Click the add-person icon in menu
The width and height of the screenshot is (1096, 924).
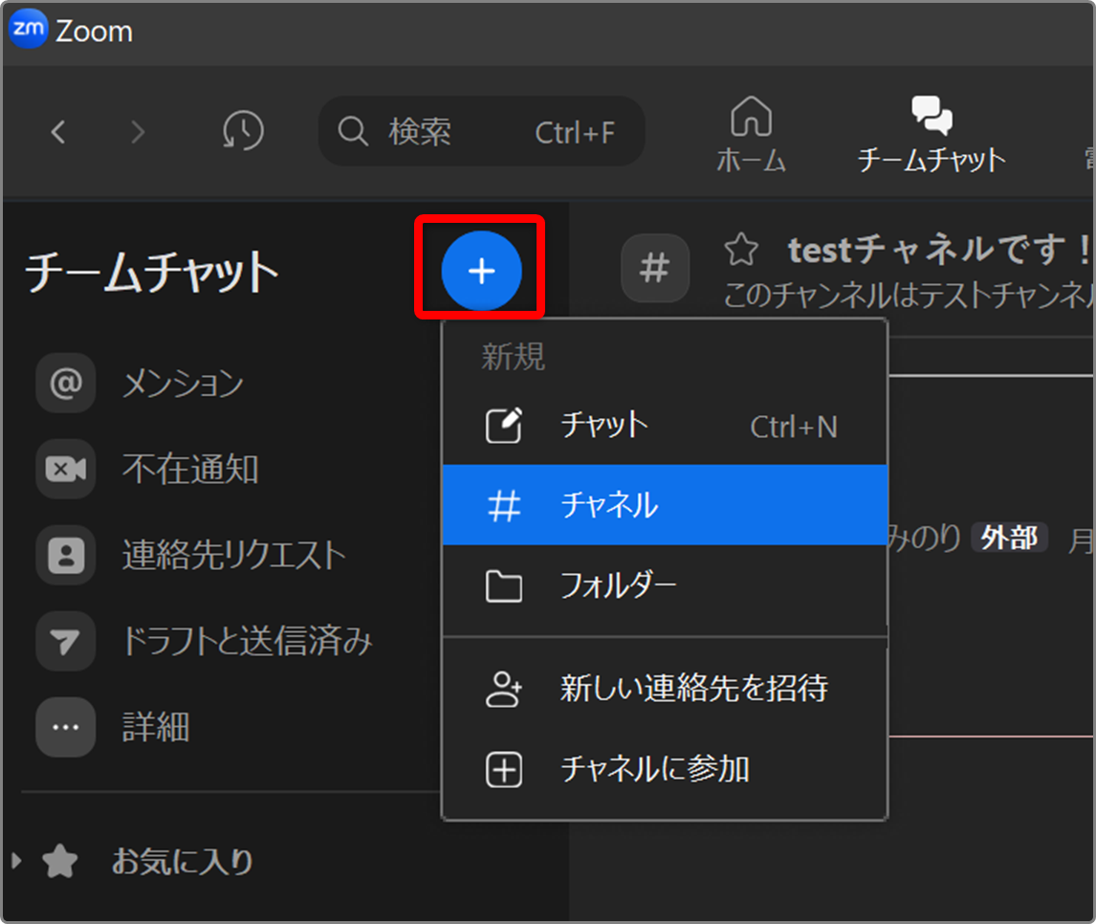[504, 689]
